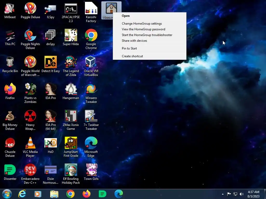Launch Firefox from the taskbar
Viewport: 266px width, 199px height.
point(86,194)
